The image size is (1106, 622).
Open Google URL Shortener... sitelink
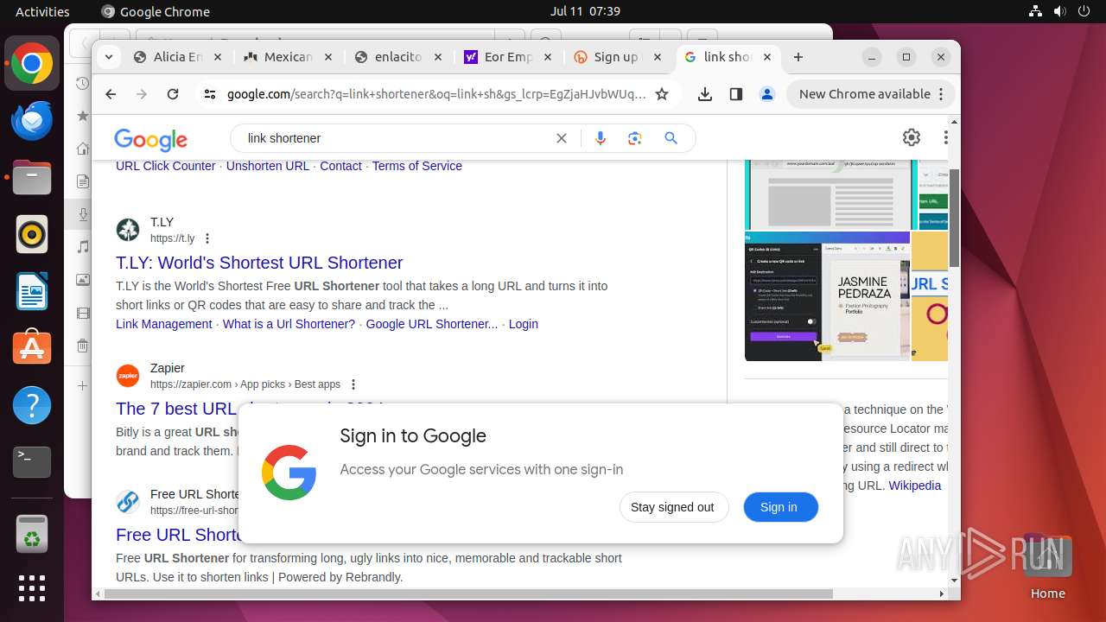(432, 324)
